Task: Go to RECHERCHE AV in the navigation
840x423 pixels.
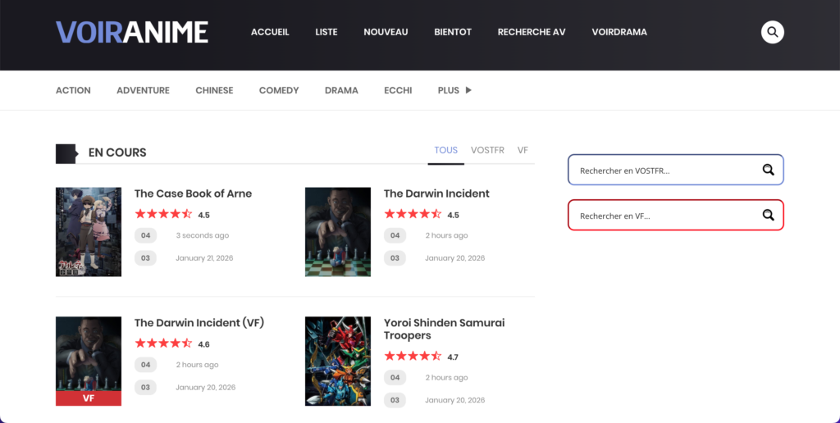Action: click(531, 32)
